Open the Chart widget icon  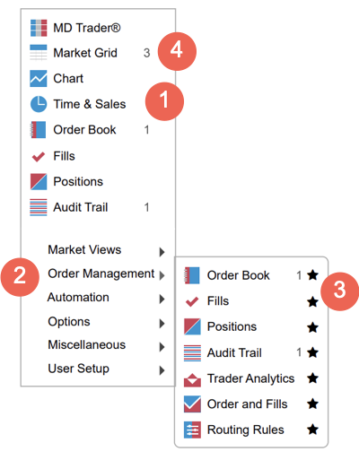(39, 78)
